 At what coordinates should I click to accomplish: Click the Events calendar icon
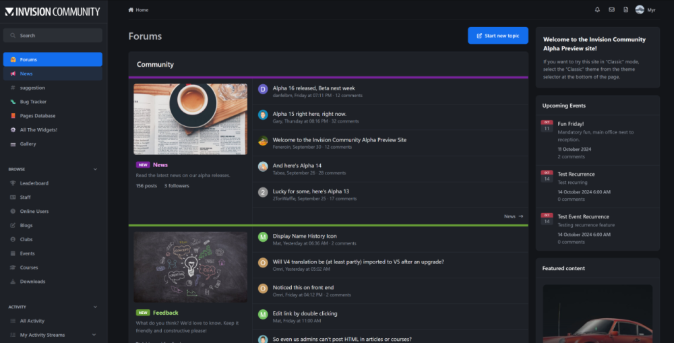(13, 253)
